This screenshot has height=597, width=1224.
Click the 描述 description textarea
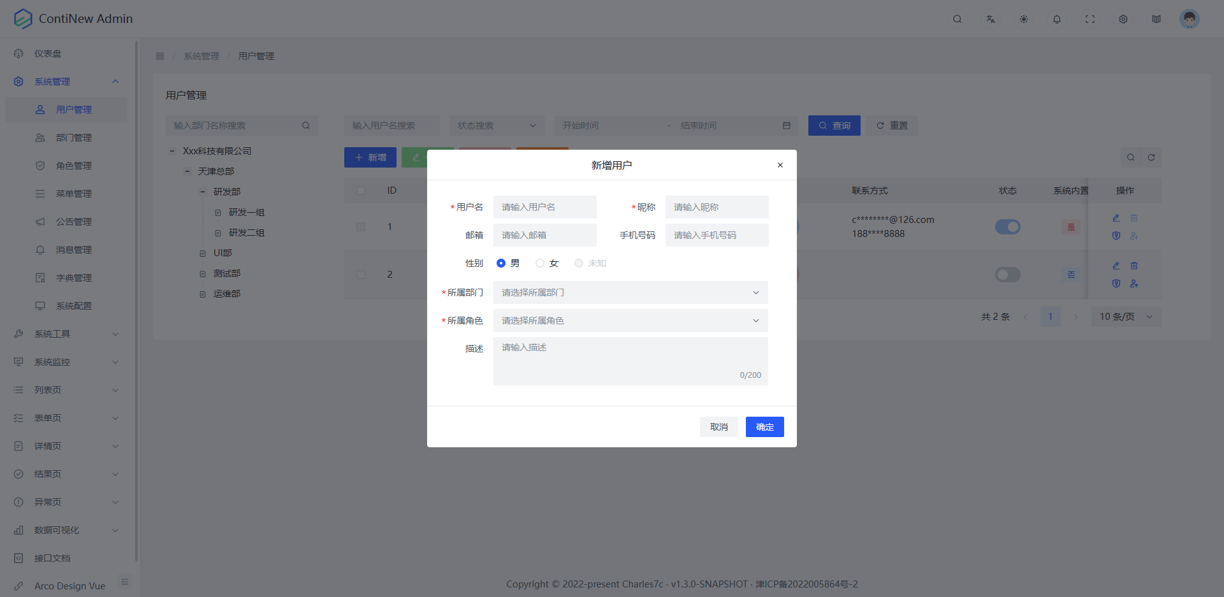[630, 357]
